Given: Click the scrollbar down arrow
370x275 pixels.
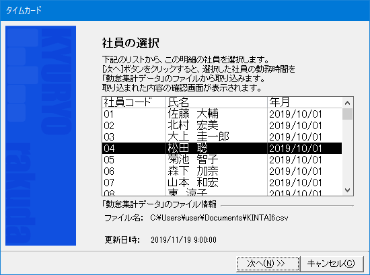Looking at the screenshot, I should (347, 190).
